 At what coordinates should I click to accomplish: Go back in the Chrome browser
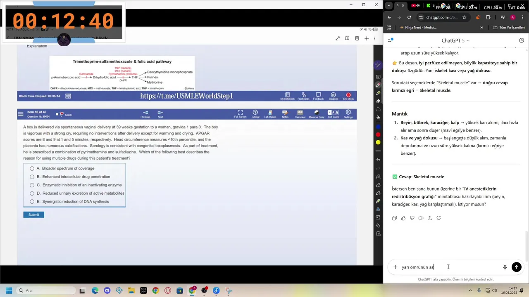[389, 17]
